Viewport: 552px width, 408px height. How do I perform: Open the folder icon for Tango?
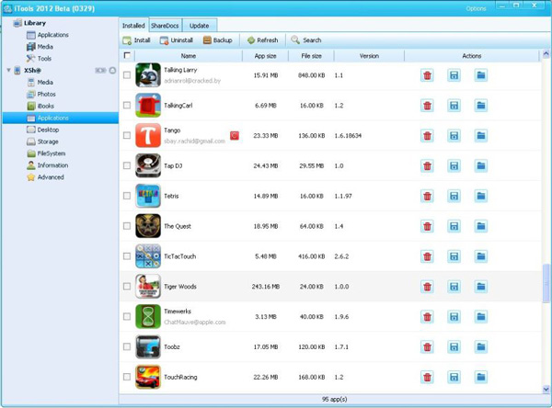[481, 136]
